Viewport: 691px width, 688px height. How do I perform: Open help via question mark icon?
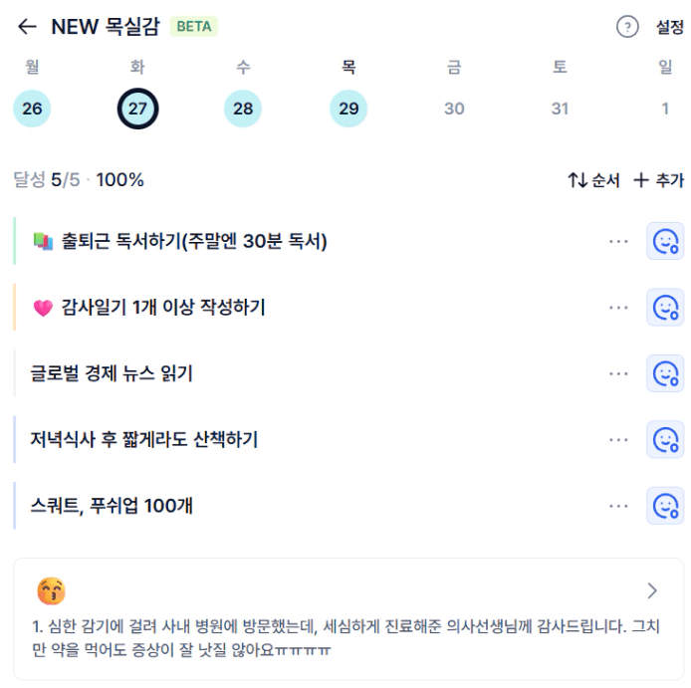tap(626, 27)
